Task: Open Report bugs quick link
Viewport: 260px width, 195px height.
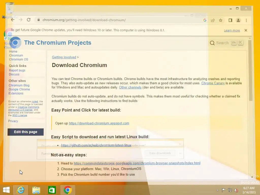Action: click(17, 70)
